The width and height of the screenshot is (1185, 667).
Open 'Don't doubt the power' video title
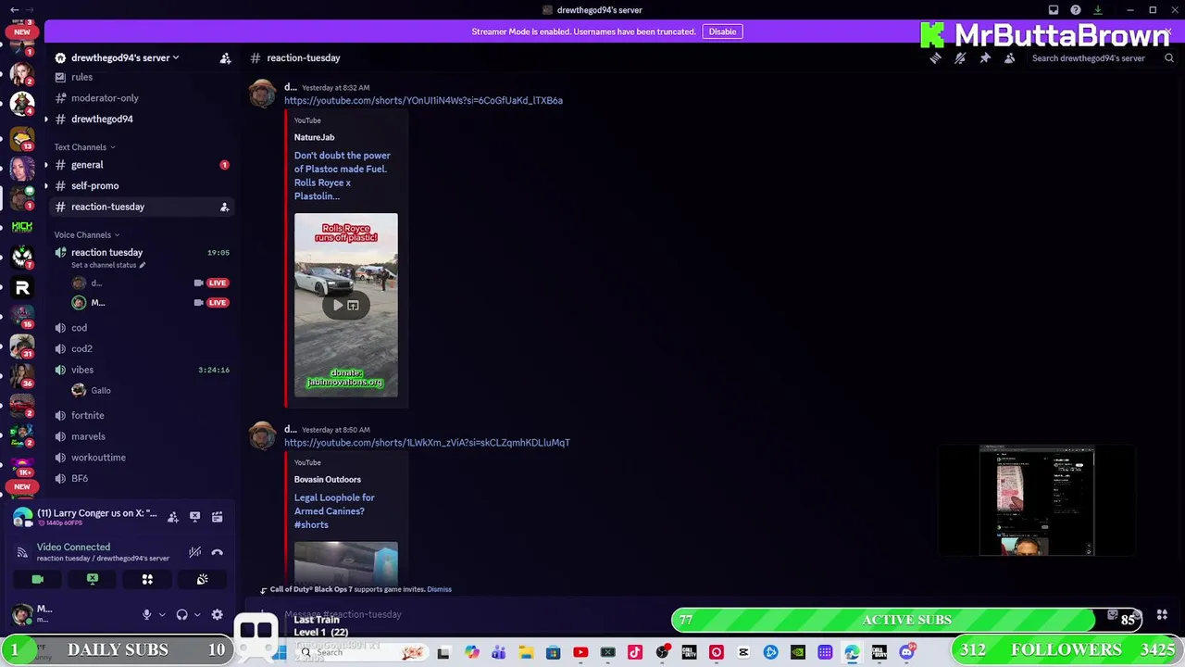click(342, 176)
